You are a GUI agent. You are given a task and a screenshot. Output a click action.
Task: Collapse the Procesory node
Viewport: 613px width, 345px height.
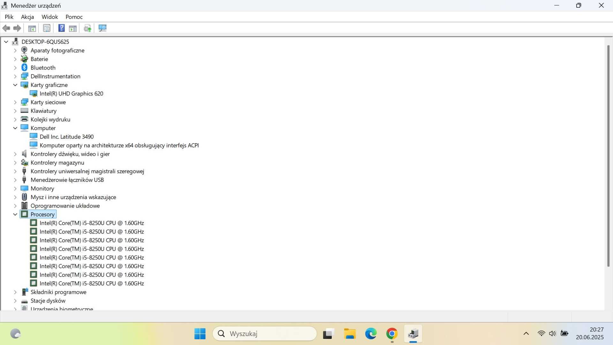15,214
